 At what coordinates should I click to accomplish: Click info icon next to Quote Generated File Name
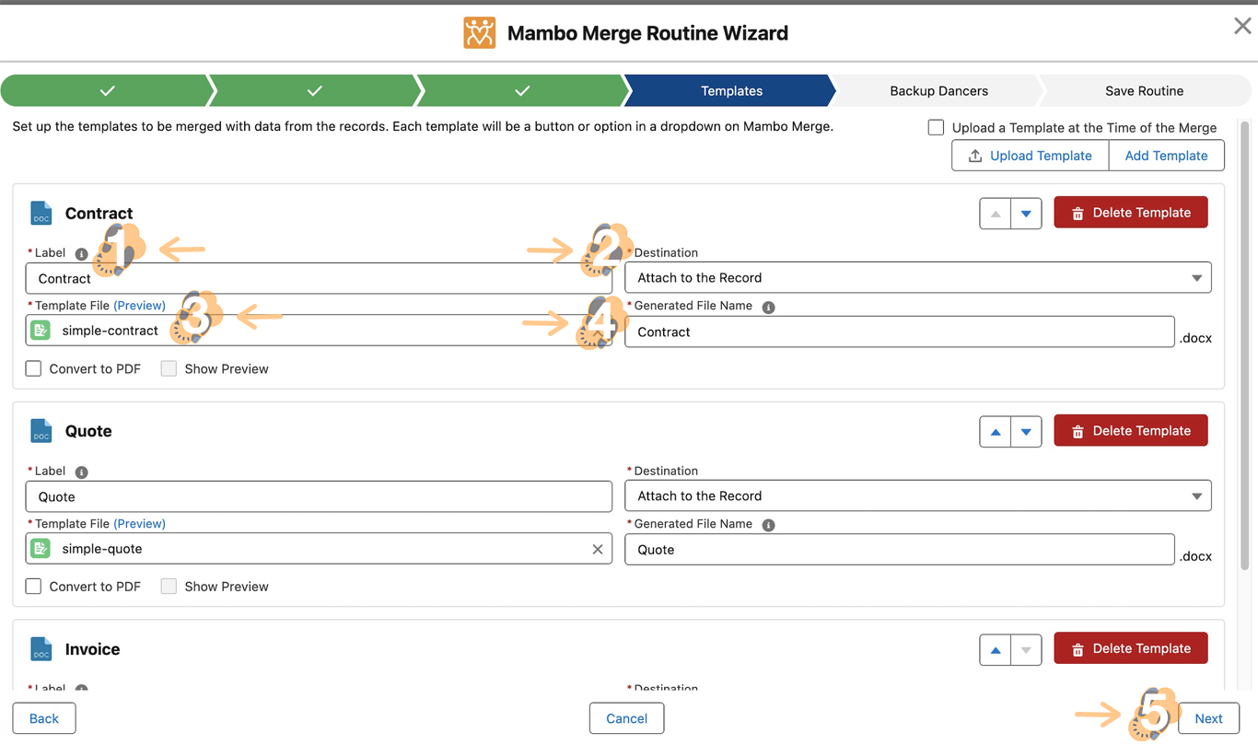click(768, 525)
